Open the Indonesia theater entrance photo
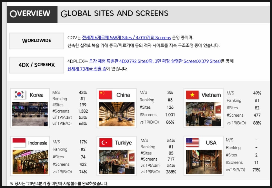 (x=30, y=162)
